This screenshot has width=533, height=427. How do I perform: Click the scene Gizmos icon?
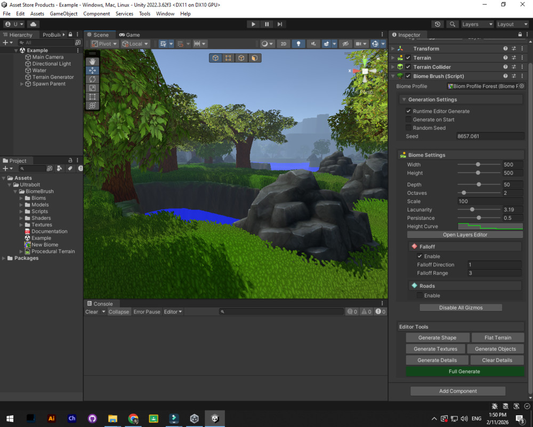375,44
